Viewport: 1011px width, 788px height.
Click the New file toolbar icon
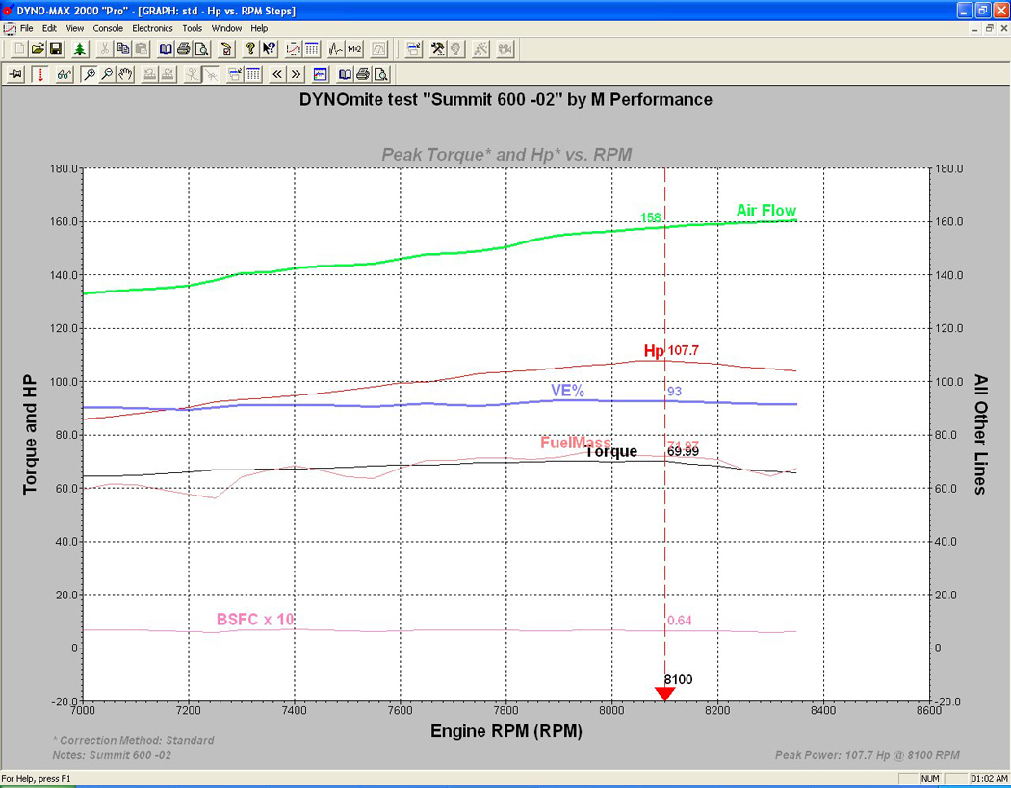click(x=20, y=49)
